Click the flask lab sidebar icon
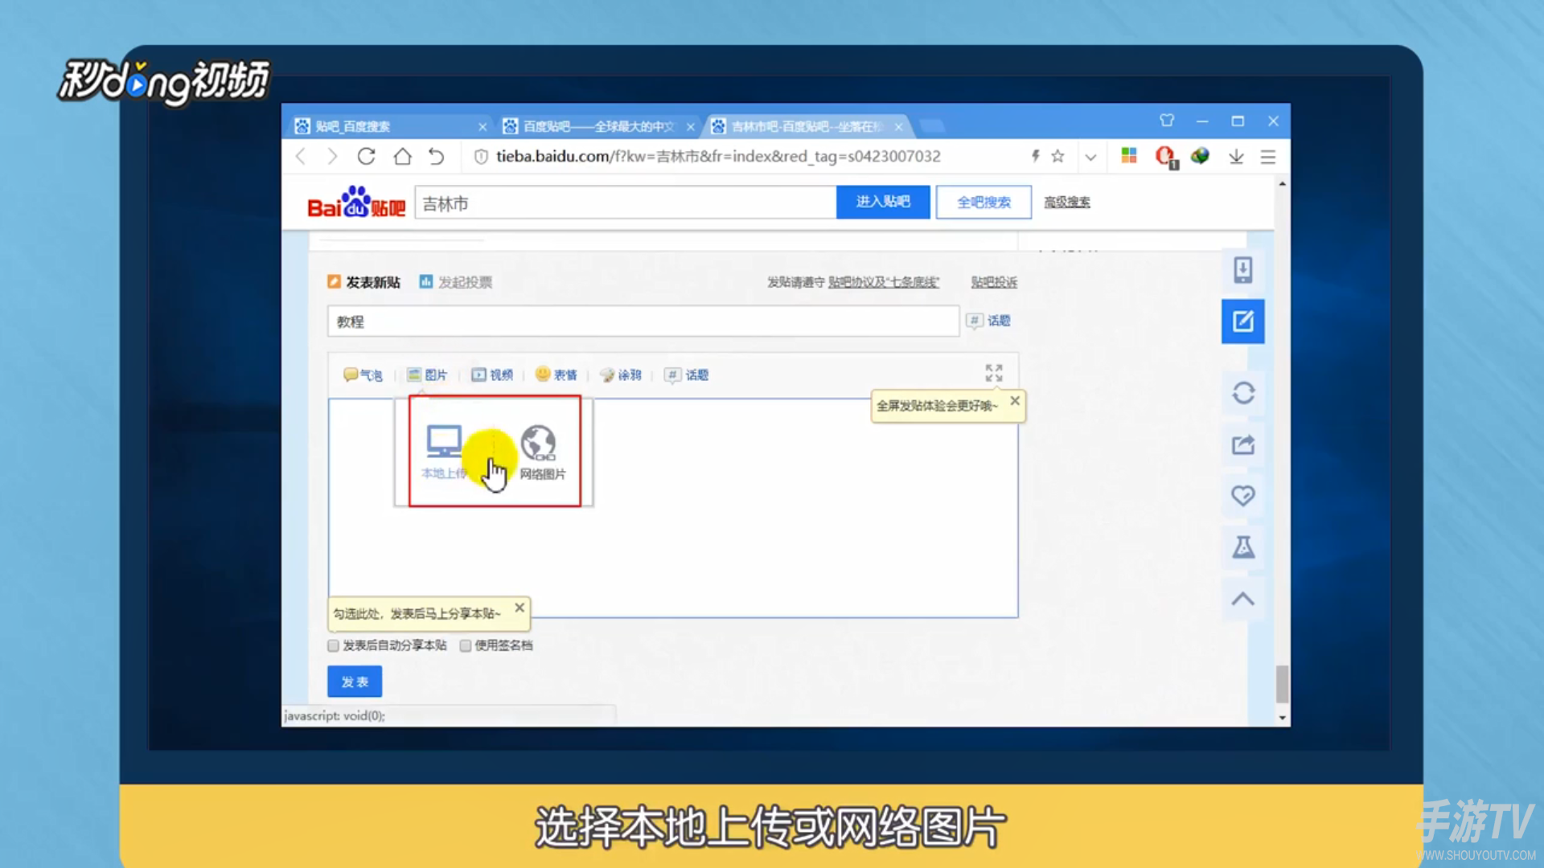The width and height of the screenshot is (1544, 868). [x=1243, y=547]
